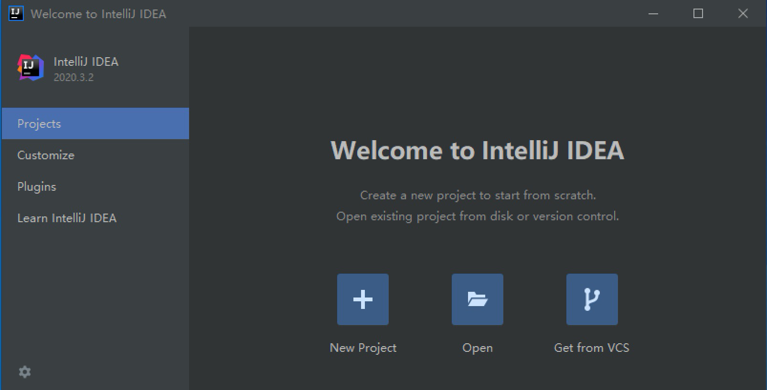The image size is (767, 390).
Task: Click the Get from VCS label
Action: [592, 348]
